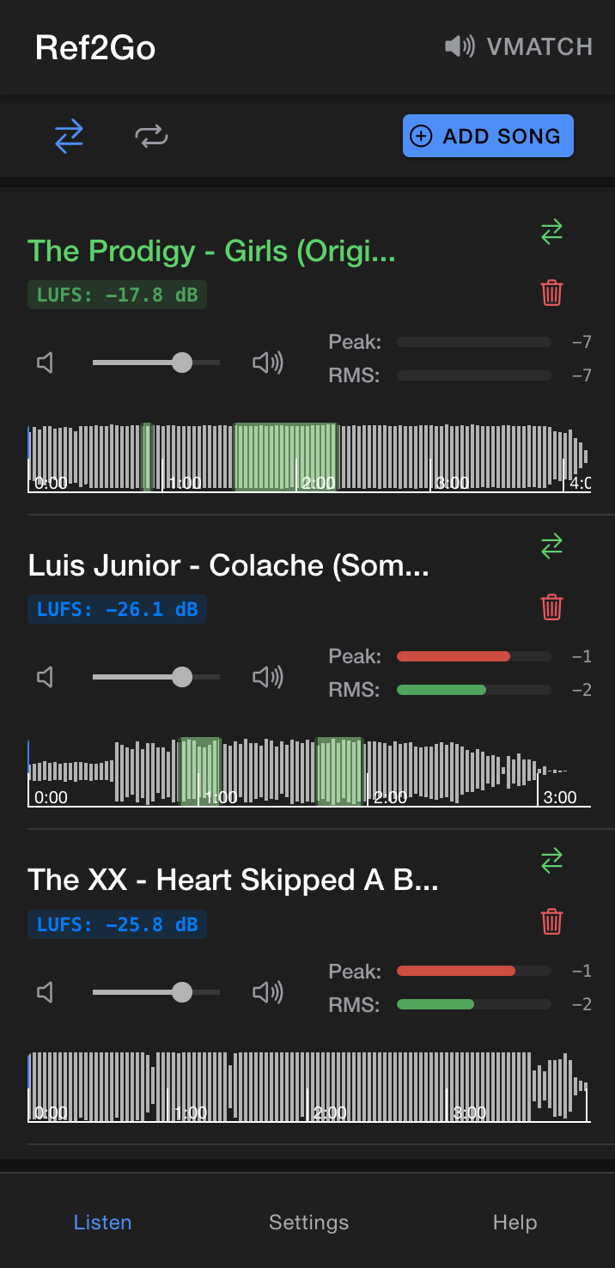Toggle VMATCH volume matching
615x1268 pixels.
coord(519,46)
